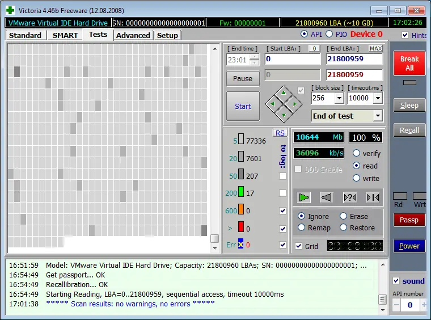Select the random access scan icon
This screenshot has width=431, height=320.
[x=350, y=197]
